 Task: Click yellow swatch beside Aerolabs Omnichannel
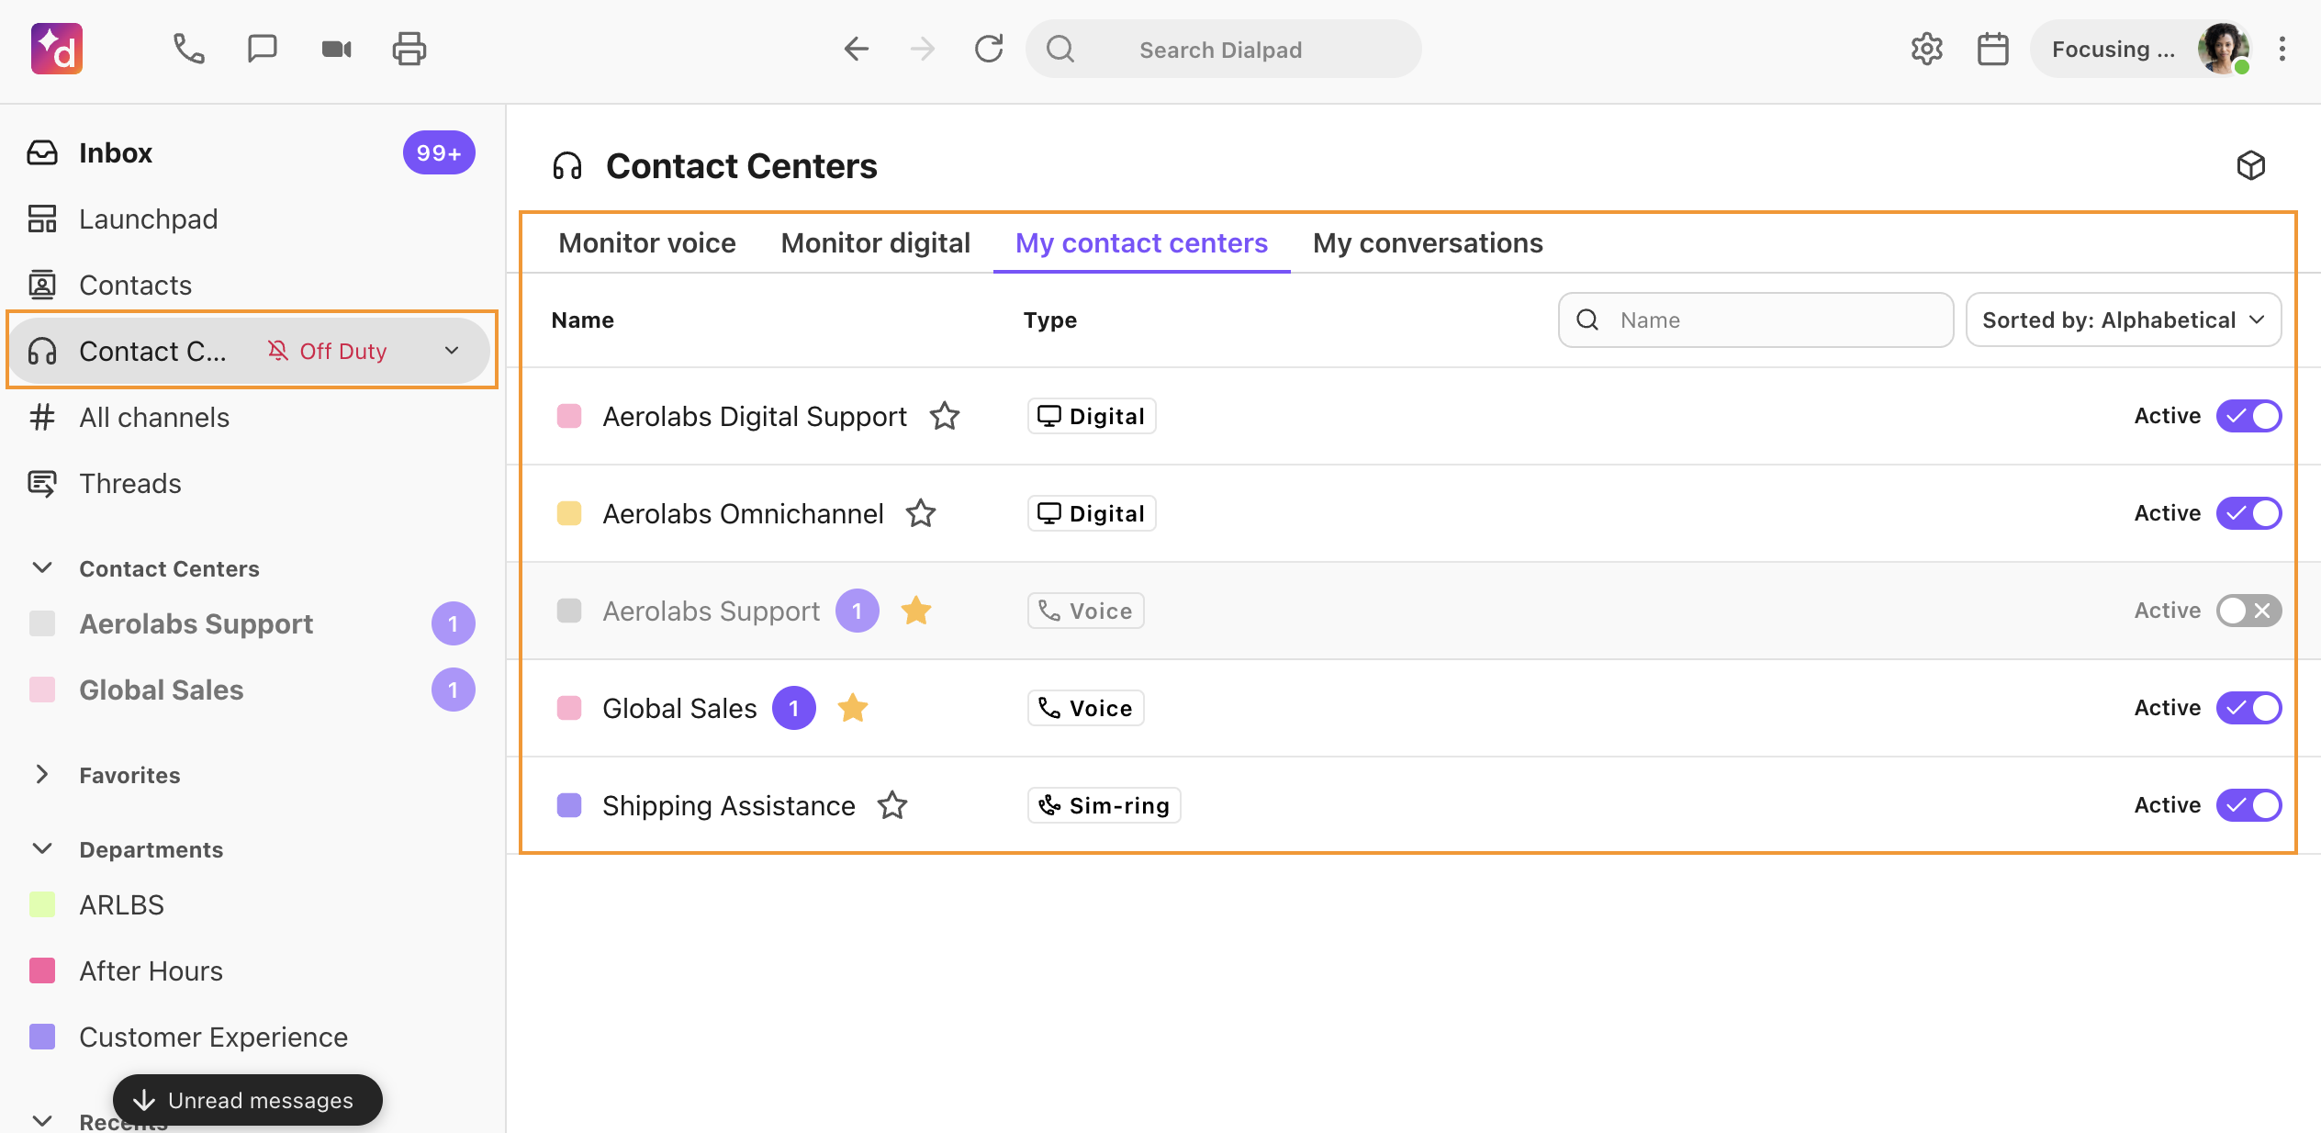click(569, 513)
